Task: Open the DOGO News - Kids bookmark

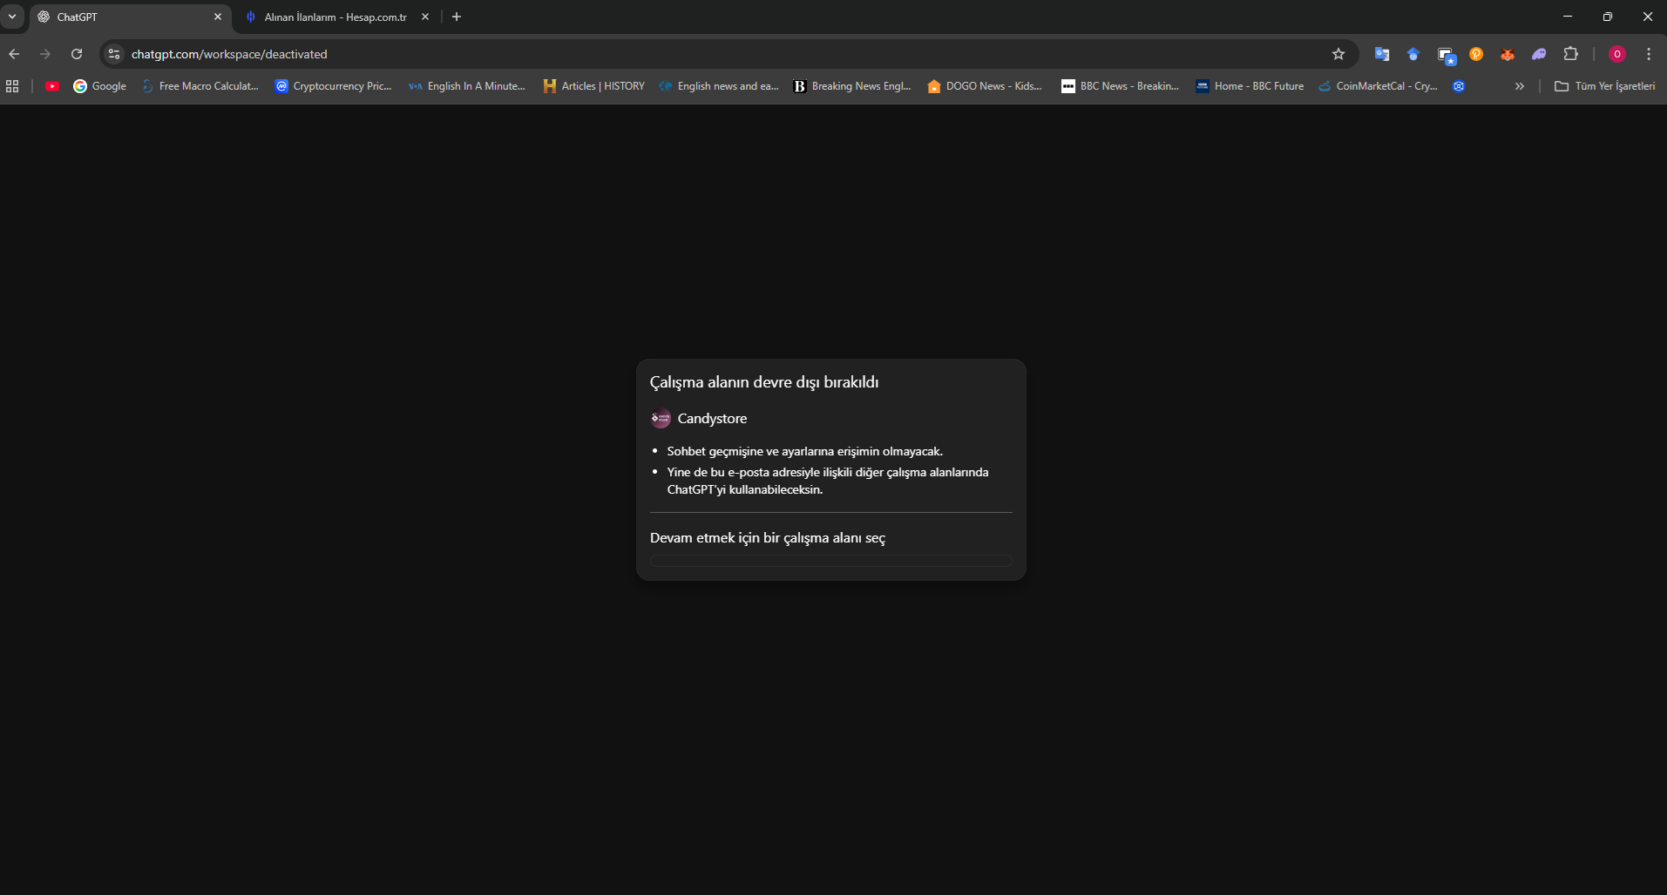Action: point(985,86)
